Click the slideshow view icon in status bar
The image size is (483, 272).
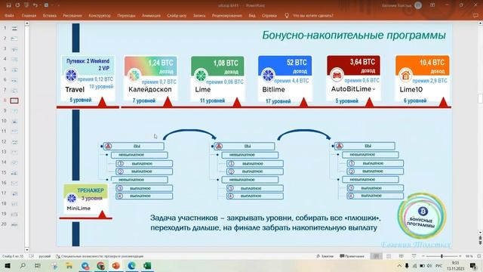pos(414,256)
